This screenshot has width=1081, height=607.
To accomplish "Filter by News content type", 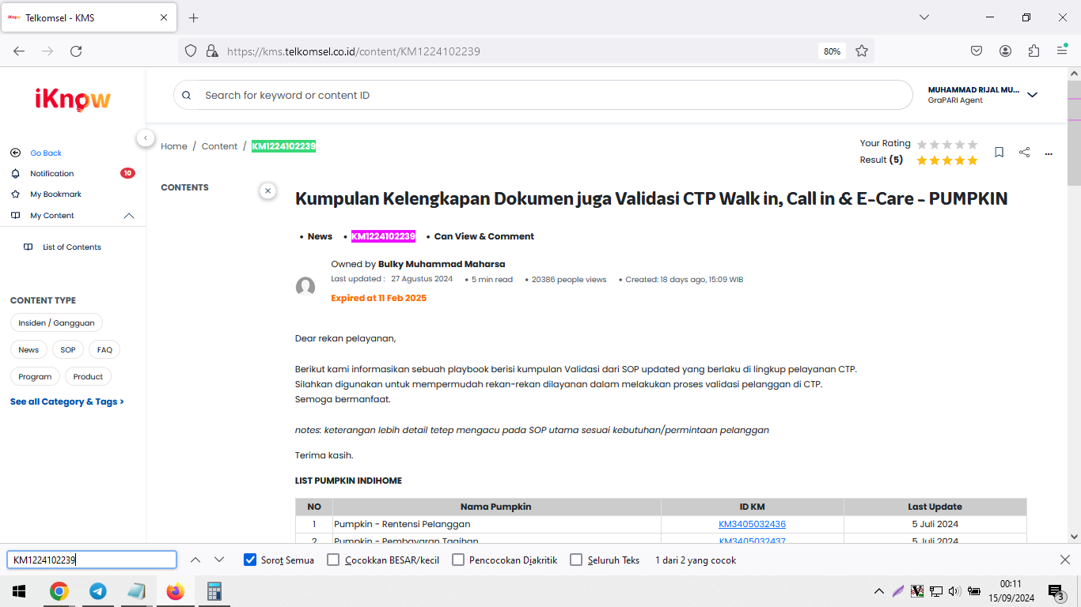I will click(28, 350).
